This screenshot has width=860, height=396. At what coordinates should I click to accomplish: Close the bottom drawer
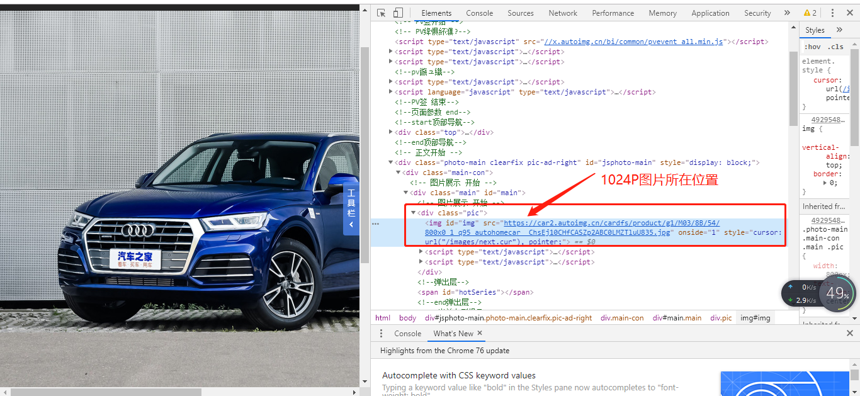(x=849, y=334)
